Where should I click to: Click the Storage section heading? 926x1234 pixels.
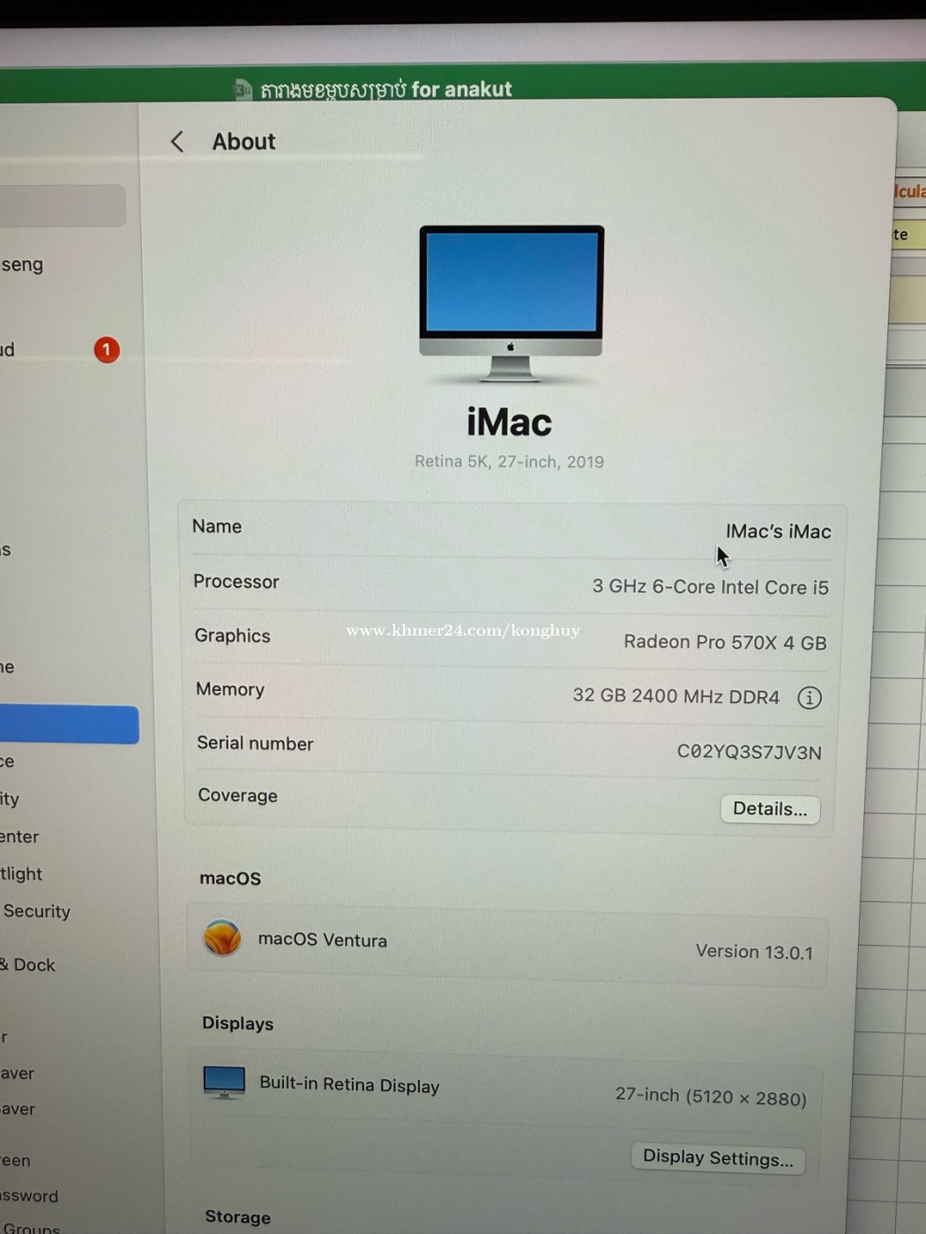(238, 1217)
